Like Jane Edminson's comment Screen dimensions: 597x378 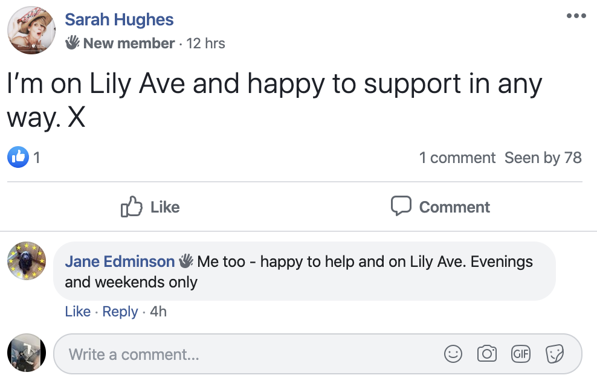click(77, 312)
